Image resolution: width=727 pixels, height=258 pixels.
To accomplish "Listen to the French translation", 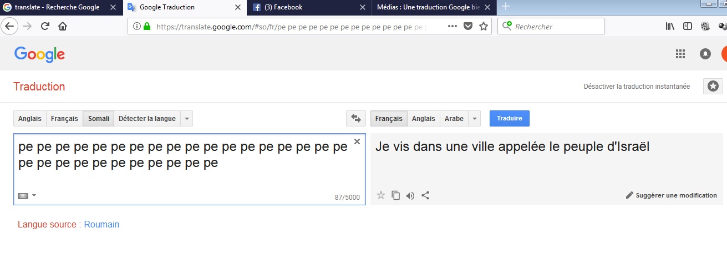I will 410,195.
